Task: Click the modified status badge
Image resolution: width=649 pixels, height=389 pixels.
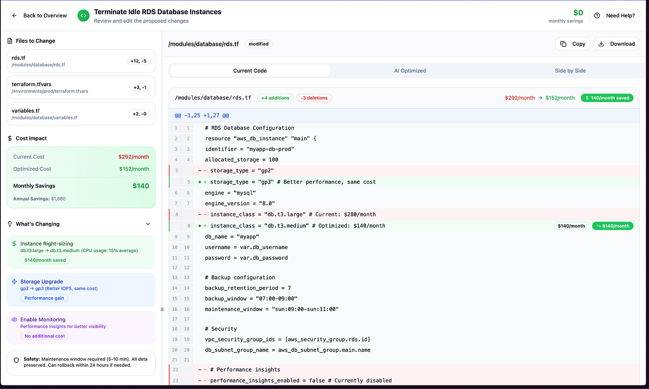Action: tap(259, 44)
